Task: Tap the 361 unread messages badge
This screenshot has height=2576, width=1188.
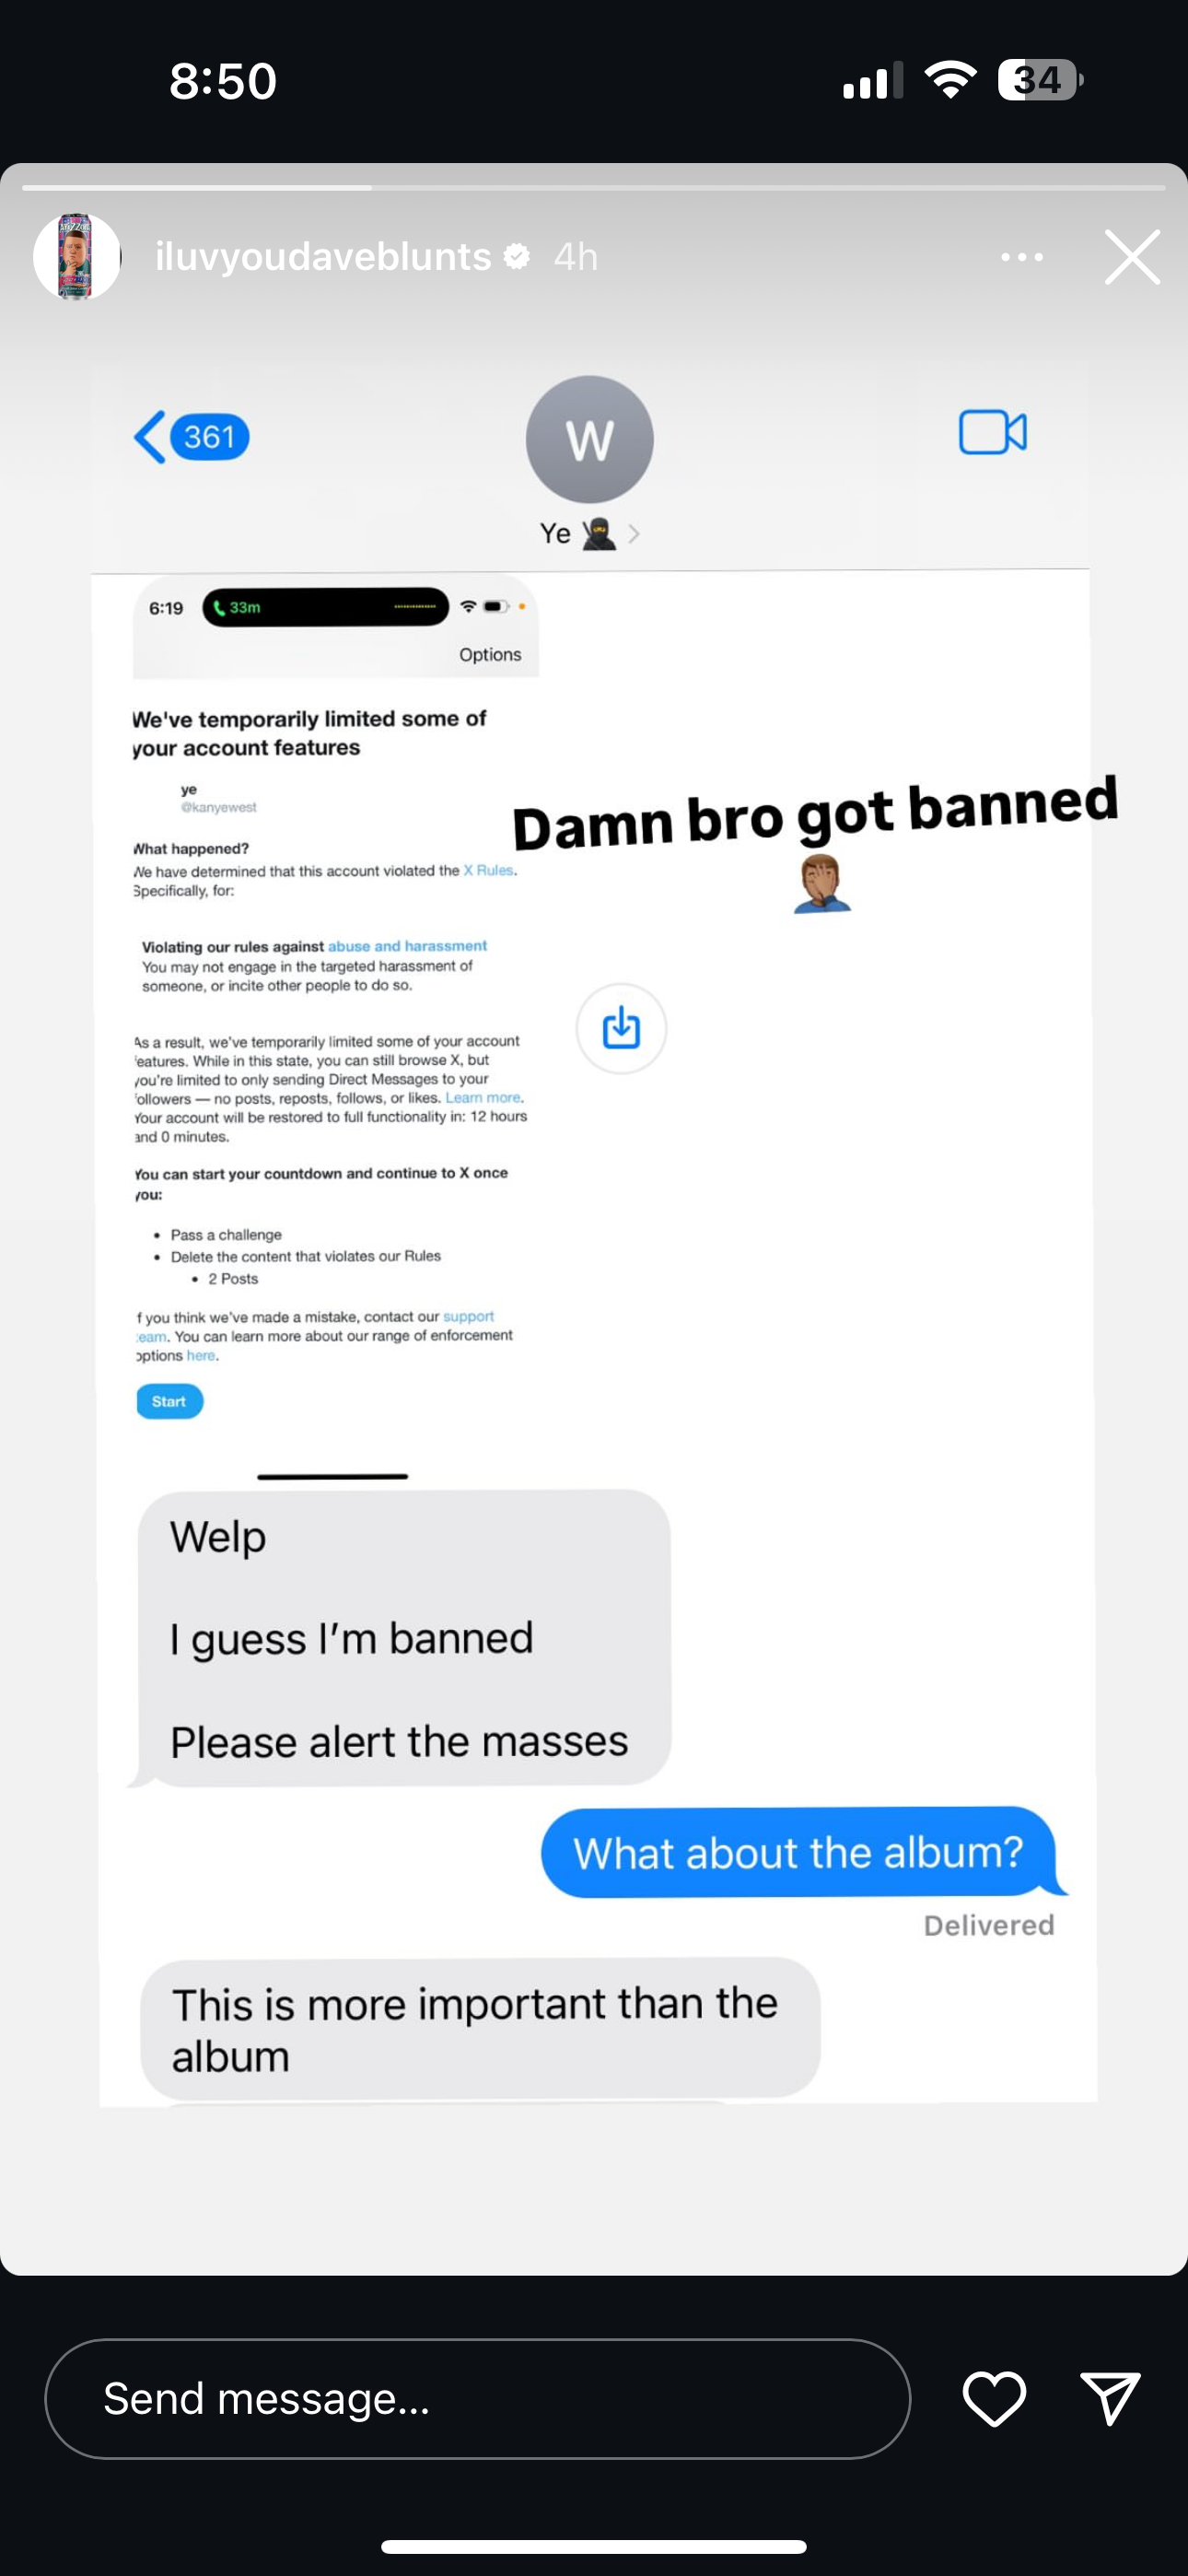Action: 210,437
